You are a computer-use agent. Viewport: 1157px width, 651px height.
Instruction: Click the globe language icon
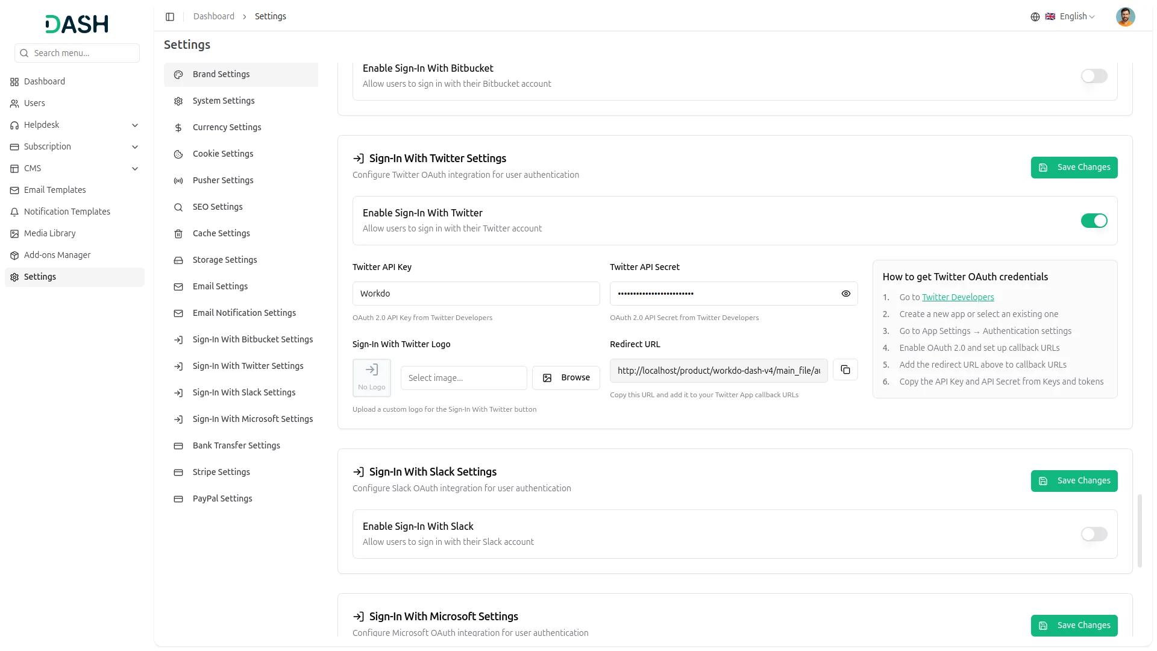[1035, 17]
